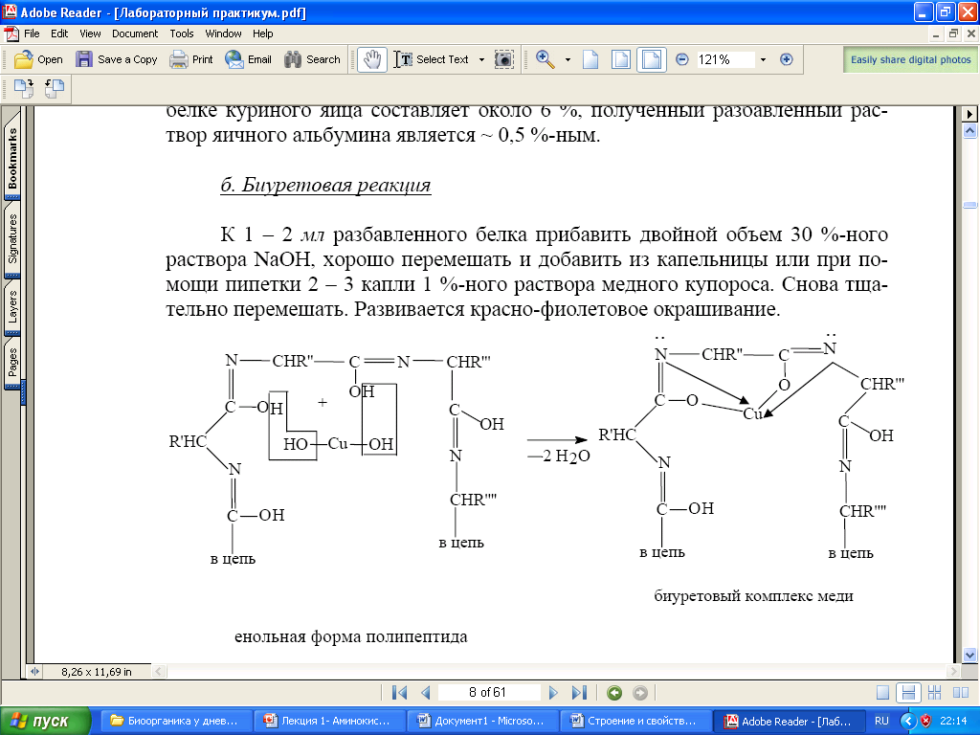The height and width of the screenshot is (735, 980).
Task: Show the Signatures side panel
Action: [x=12, y=239]
